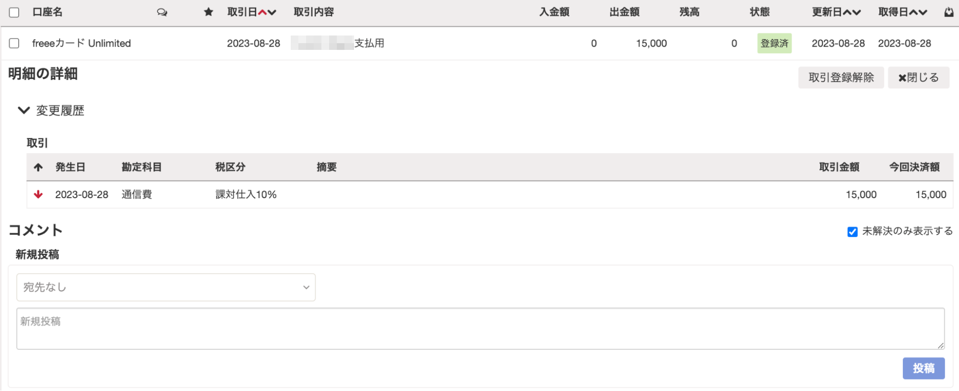Click the 取引内容 column header
Viewport: 959px width, 391px height.
click(314, 12)
